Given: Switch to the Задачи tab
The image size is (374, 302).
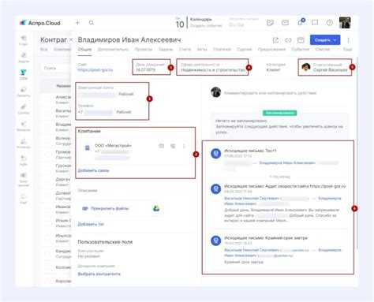Looking at the screenshot, I should point(166,50).
